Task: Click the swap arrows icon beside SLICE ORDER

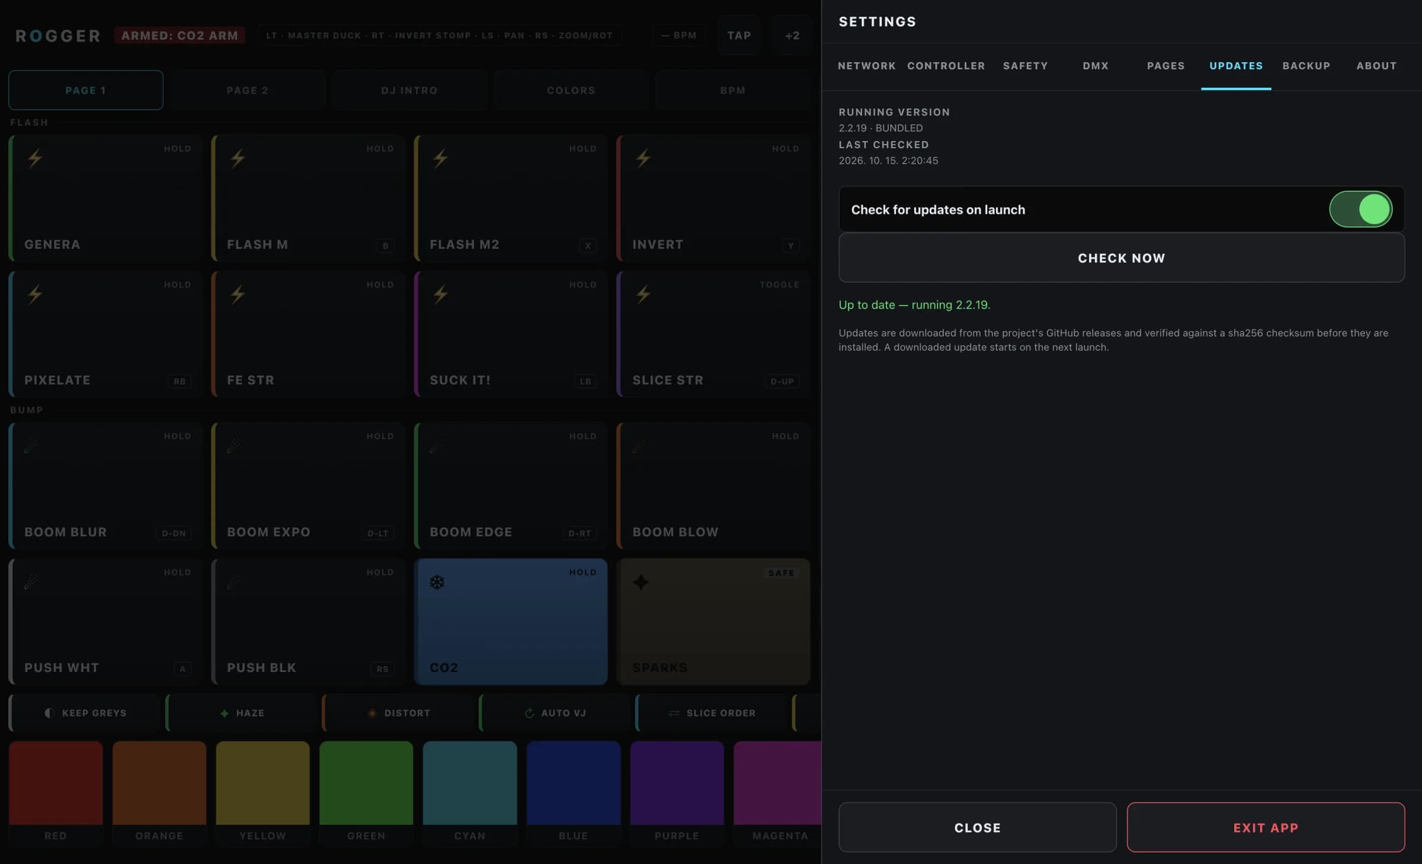Action: coord(674,713)
